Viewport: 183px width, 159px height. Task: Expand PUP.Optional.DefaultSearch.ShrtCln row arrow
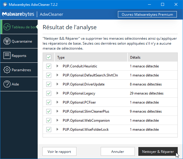point(57,75)
